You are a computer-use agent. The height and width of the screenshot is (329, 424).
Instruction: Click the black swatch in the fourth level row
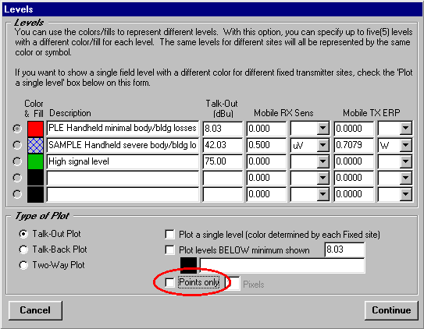click(x=35, y=178)
